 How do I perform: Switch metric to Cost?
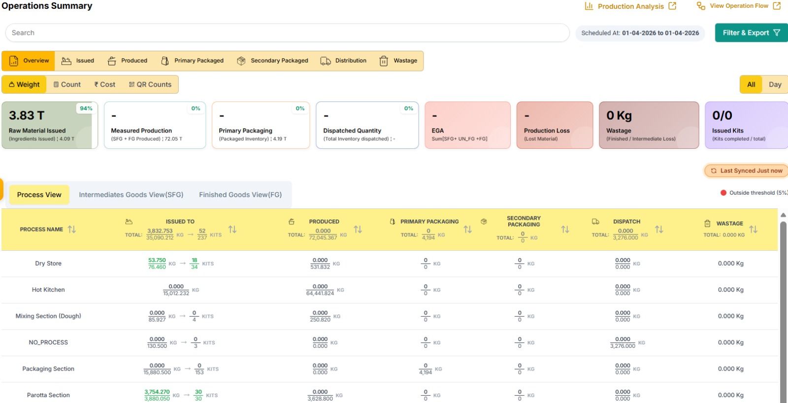105,84
